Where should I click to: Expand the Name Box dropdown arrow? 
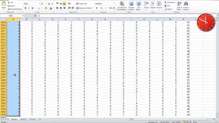click(x=23, y=16)
